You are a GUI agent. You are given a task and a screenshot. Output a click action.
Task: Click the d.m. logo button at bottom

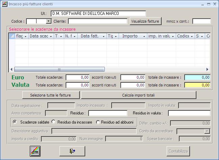[x=35, y=151]
